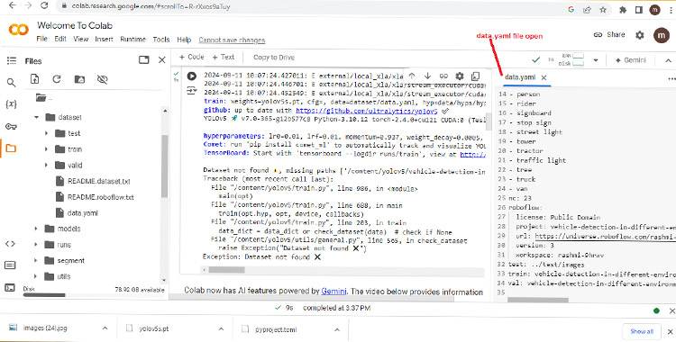The height and width of the screenshot is (342, 676).
Task: Open the secrets key icon
Action: tap(11, 126)
